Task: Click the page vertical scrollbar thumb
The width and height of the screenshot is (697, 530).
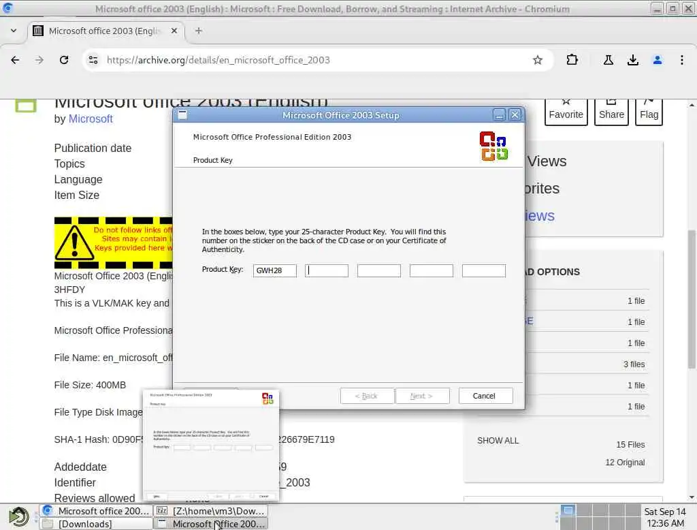Action: click(692, 299)
